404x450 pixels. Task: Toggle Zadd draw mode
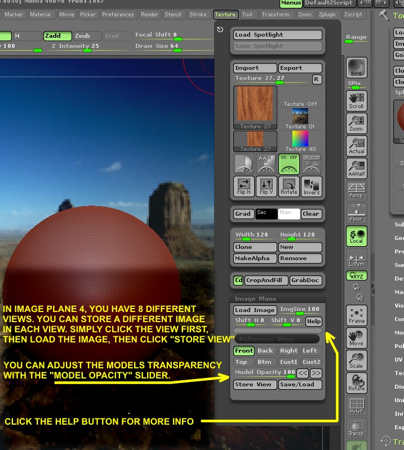(x=57, y=36)
